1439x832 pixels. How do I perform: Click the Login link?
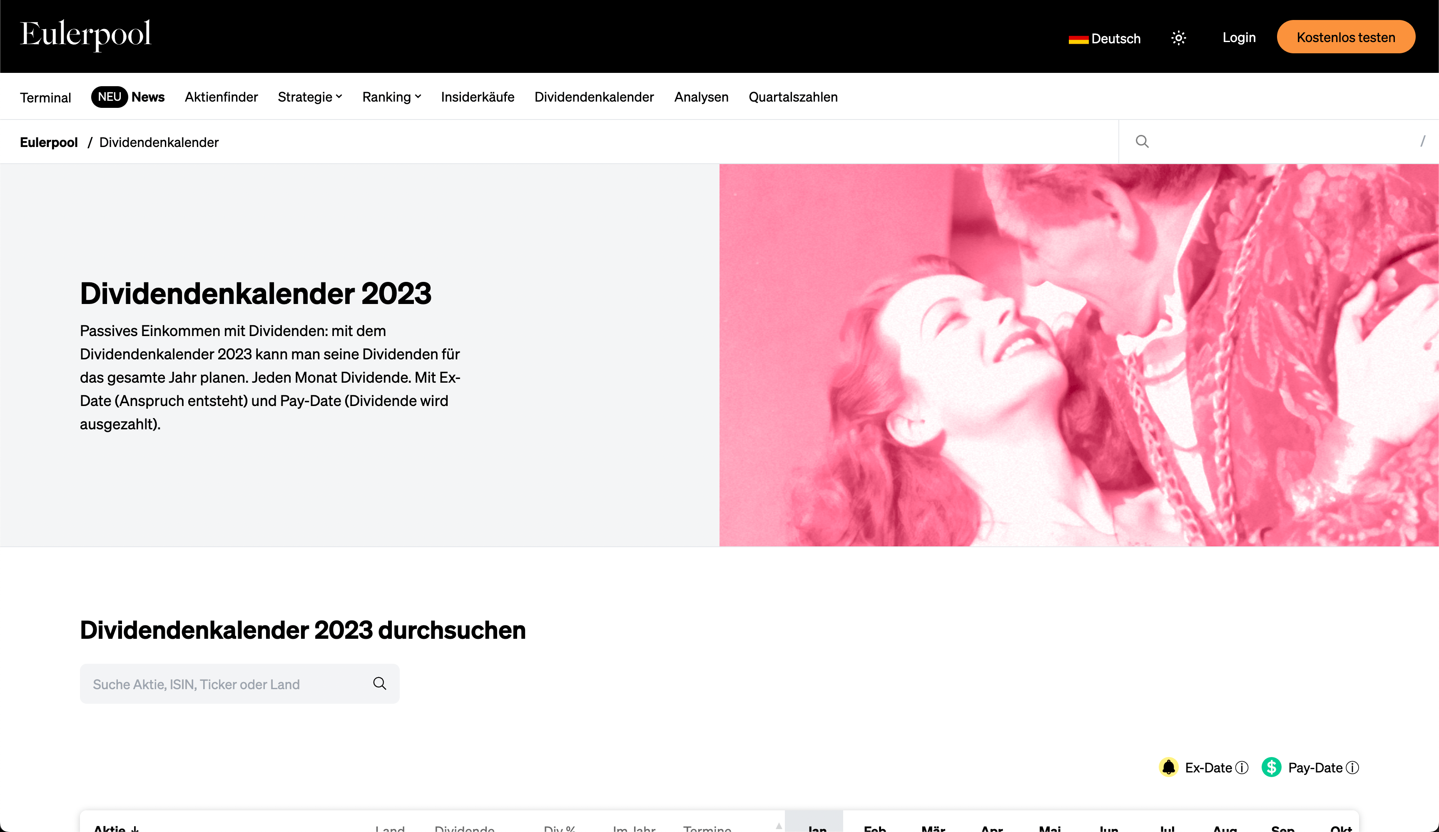(x=1239, y=38)
